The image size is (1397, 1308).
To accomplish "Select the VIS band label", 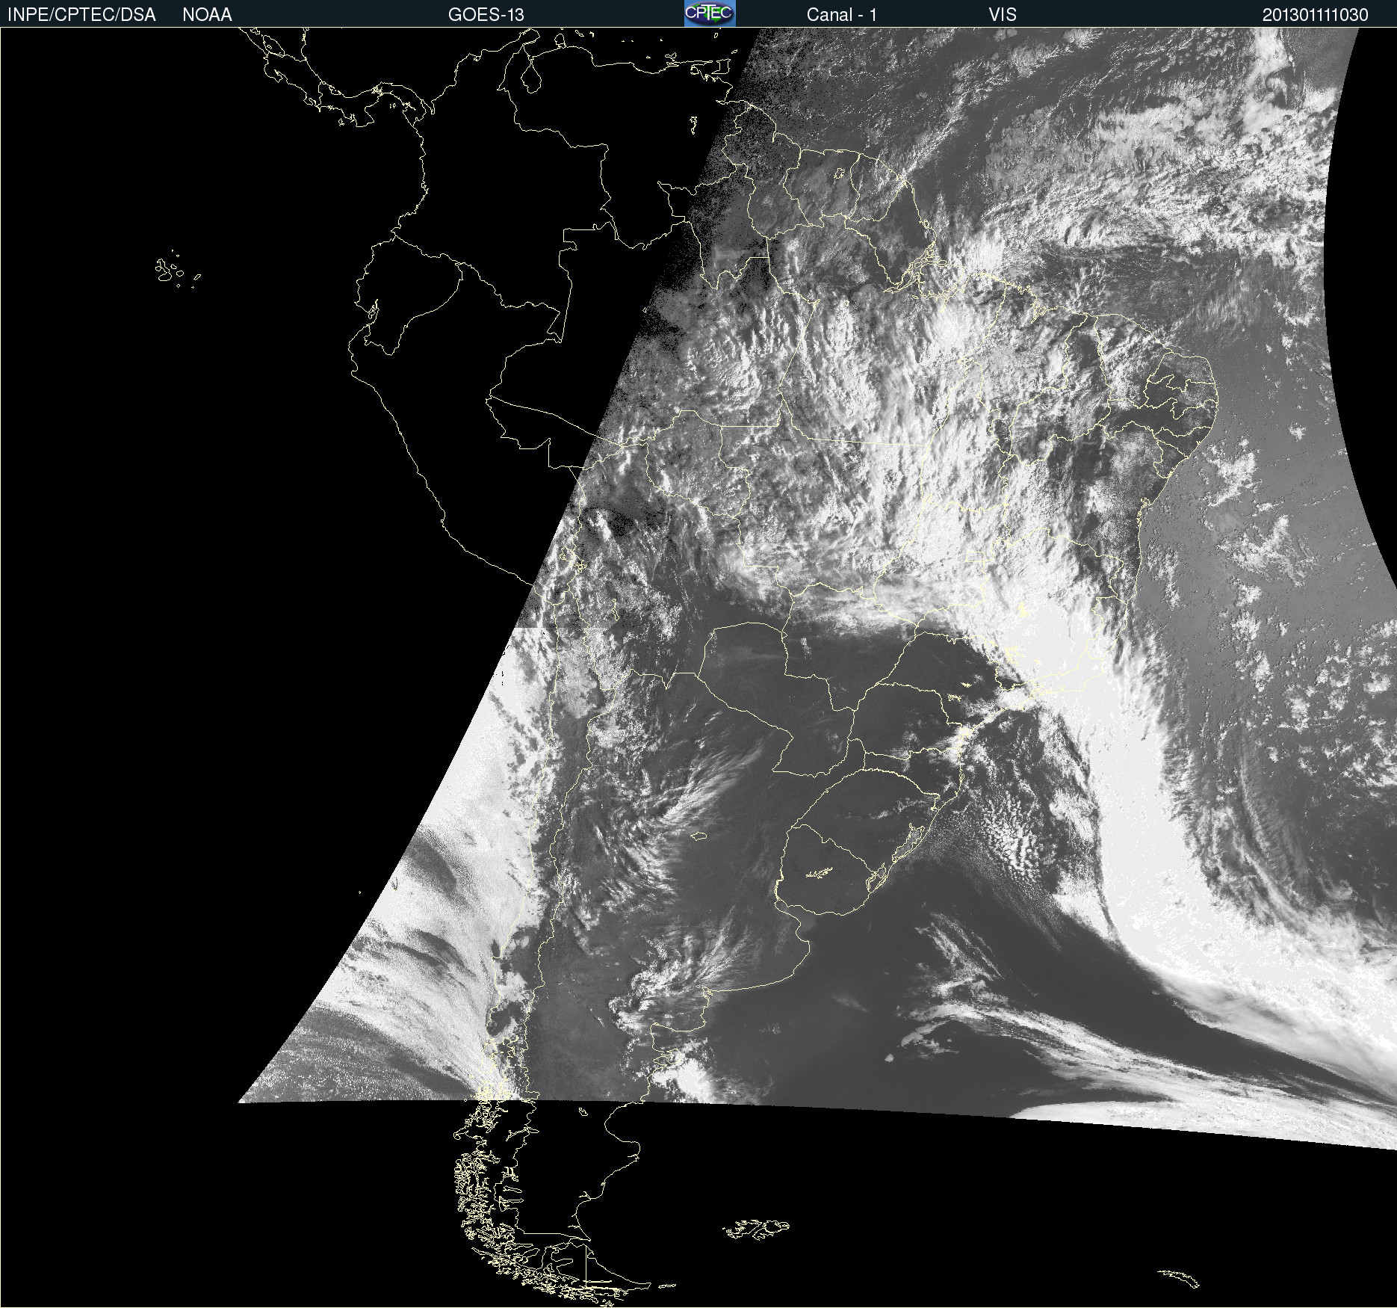I will tap(1003, 15).
